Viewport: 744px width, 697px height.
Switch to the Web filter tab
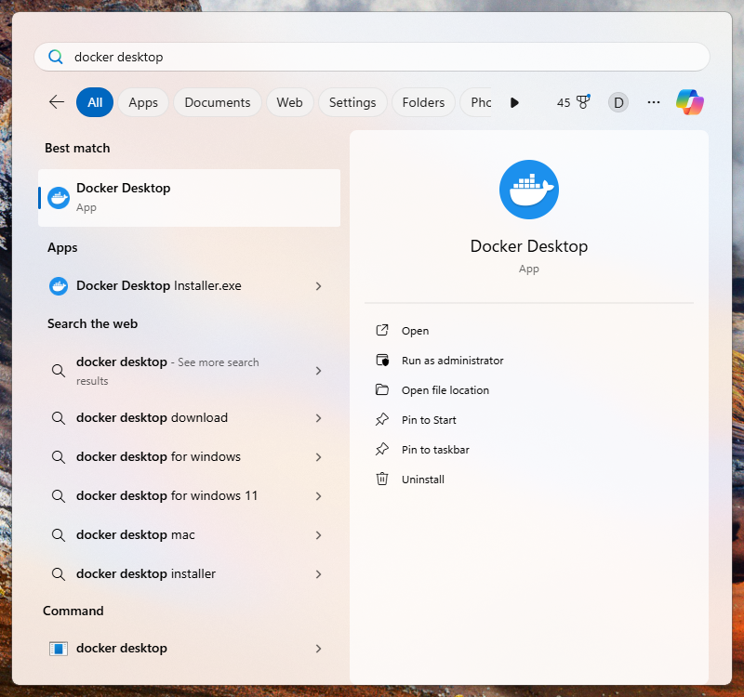(289, 102)
